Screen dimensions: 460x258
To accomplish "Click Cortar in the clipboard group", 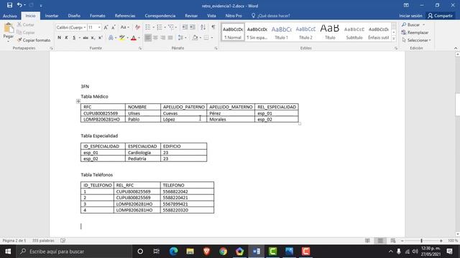I will [x=26, y=25].
